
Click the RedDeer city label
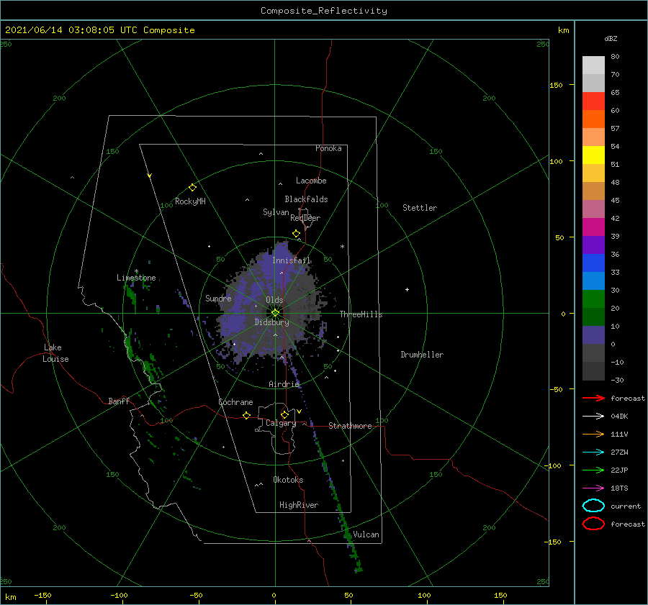[x=305, y=218]
